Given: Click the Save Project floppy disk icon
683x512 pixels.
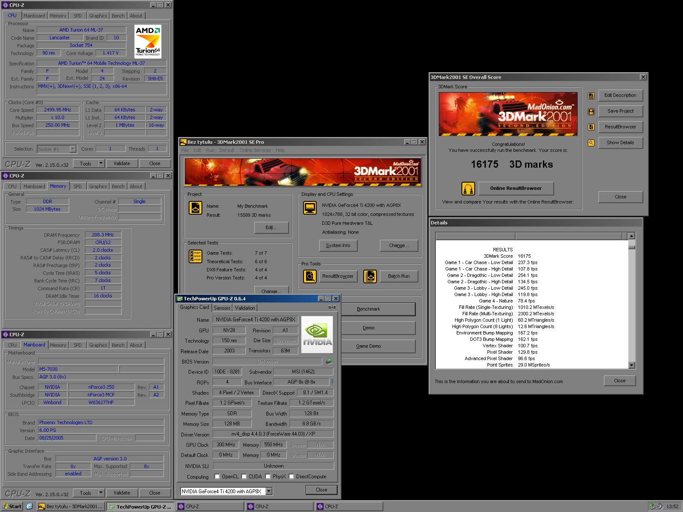Looking at the screenshot, I should 591,112.
